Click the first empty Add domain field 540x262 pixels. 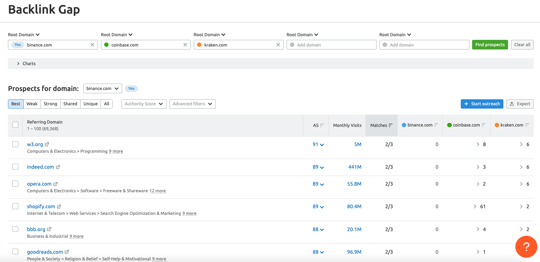[x=332, y=45]
